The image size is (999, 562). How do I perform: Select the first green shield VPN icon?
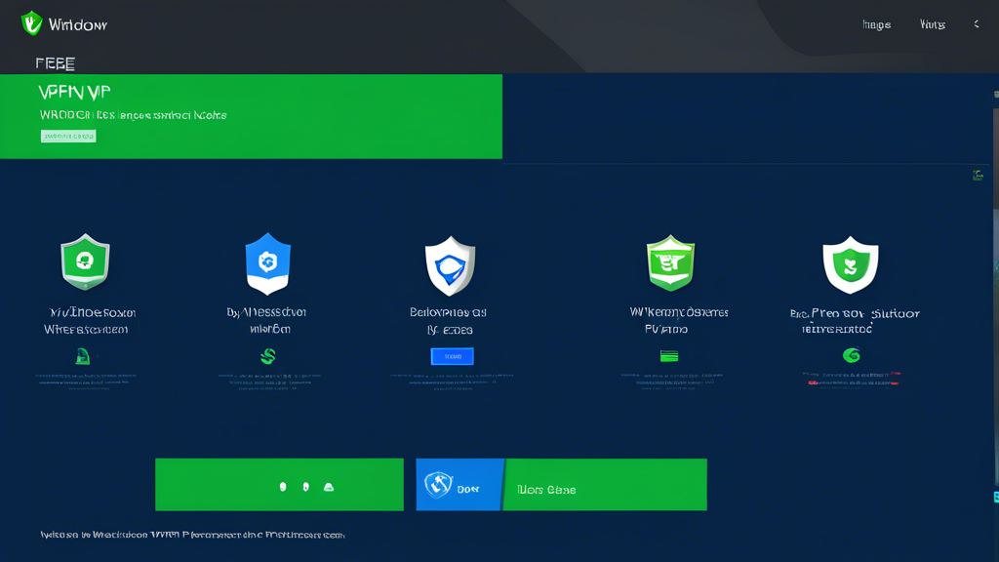[x=85, y=261]
